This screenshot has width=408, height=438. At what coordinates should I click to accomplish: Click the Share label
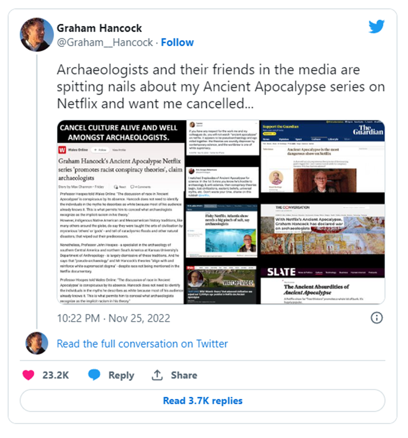(184, 375)
